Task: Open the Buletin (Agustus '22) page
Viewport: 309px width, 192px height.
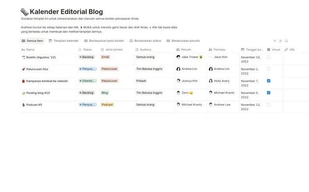Action: tap(41, 57)
